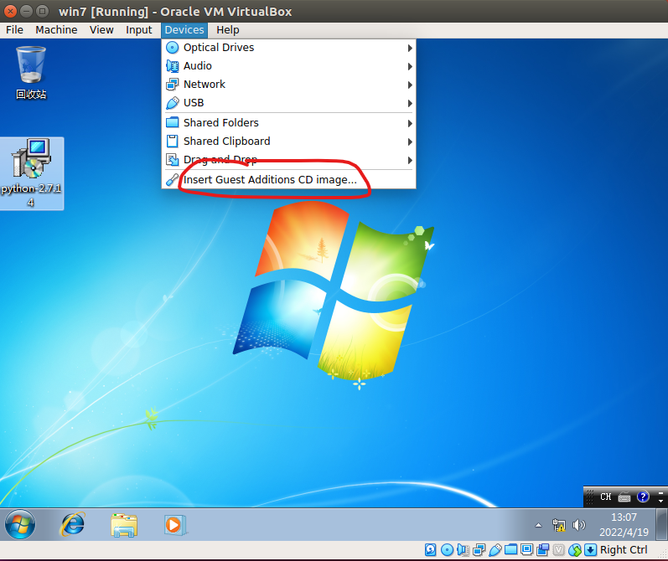Click the hard disk activity status icon
This screenshot has width=668, height=561.
tap(431, 550)
